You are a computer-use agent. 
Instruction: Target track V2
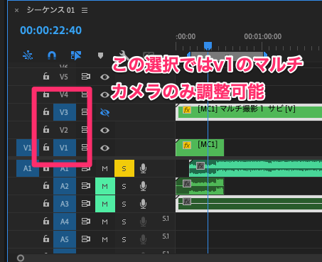(64, 130)
